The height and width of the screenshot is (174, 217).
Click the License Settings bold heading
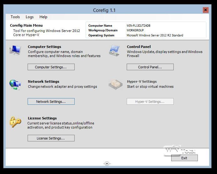(x=42, y=118)
